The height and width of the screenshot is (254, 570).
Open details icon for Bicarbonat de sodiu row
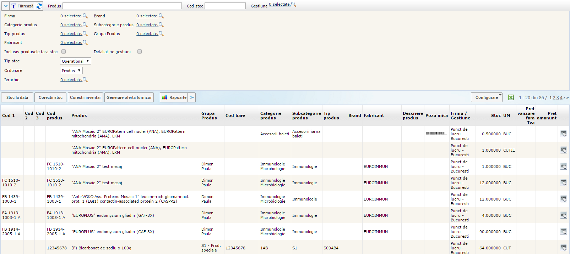564,248
